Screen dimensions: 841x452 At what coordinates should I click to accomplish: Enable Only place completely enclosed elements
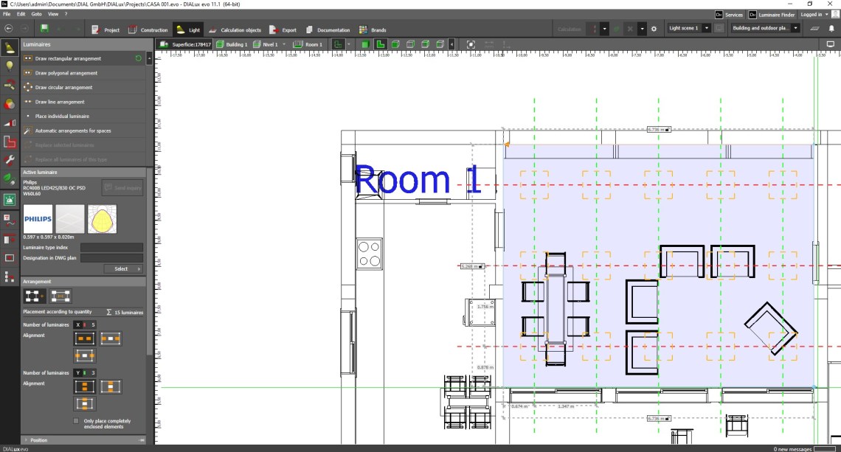point(77,421)
